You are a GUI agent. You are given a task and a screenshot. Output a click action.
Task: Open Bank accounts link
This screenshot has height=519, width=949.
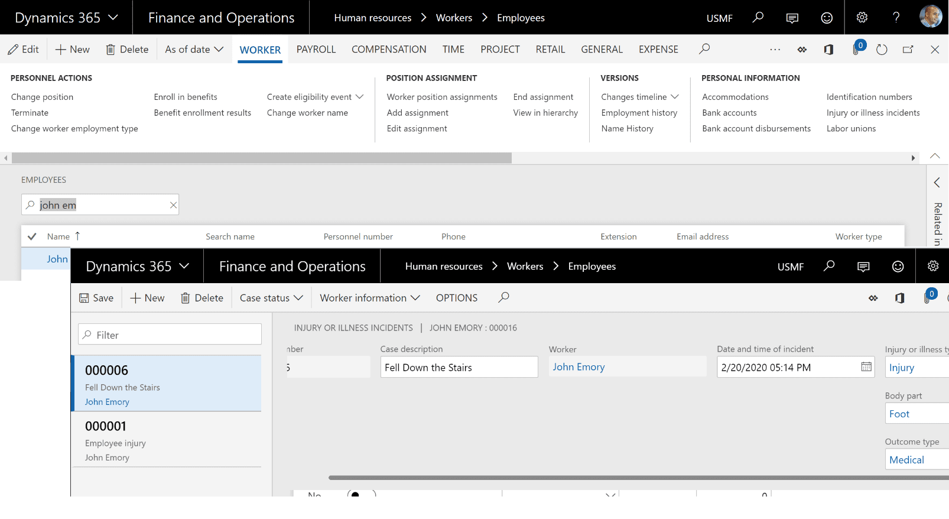[729, 113]
